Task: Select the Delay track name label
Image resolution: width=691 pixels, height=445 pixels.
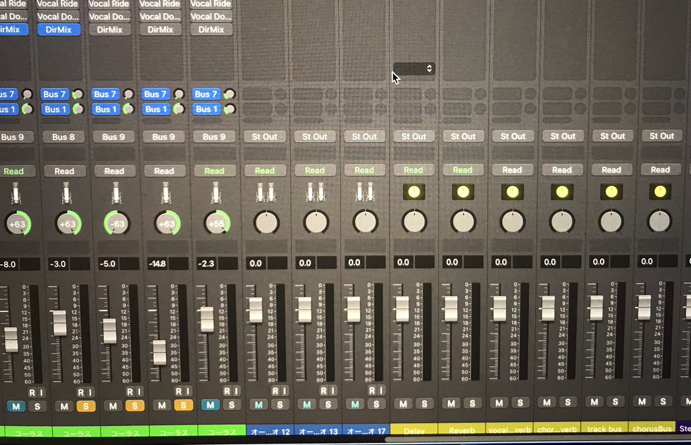Action: click(414, 430)
